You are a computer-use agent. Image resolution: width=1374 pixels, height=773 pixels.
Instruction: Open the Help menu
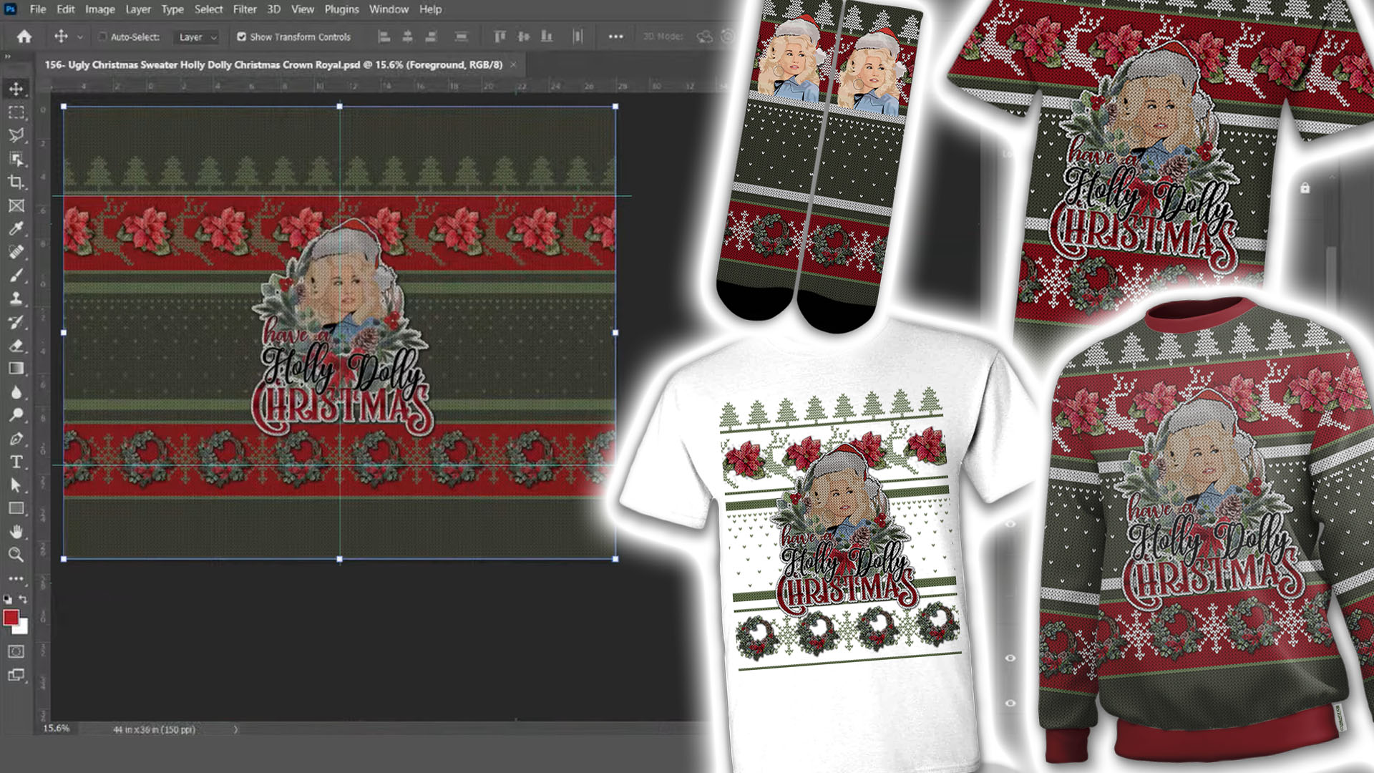tap(430, 9)
